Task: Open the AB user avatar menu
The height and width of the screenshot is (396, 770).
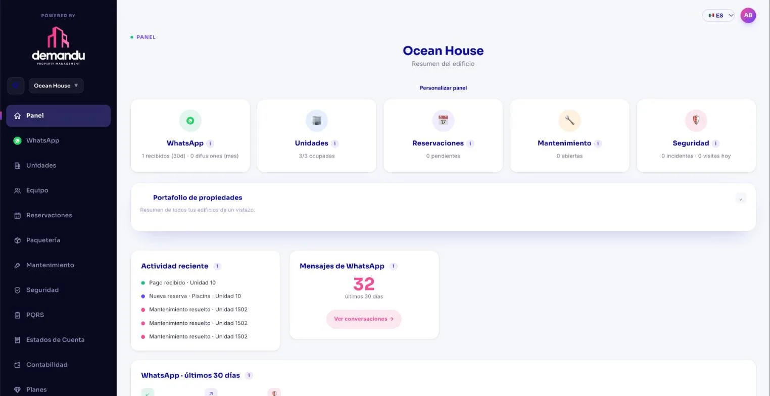Action: (x=748, y=15)
